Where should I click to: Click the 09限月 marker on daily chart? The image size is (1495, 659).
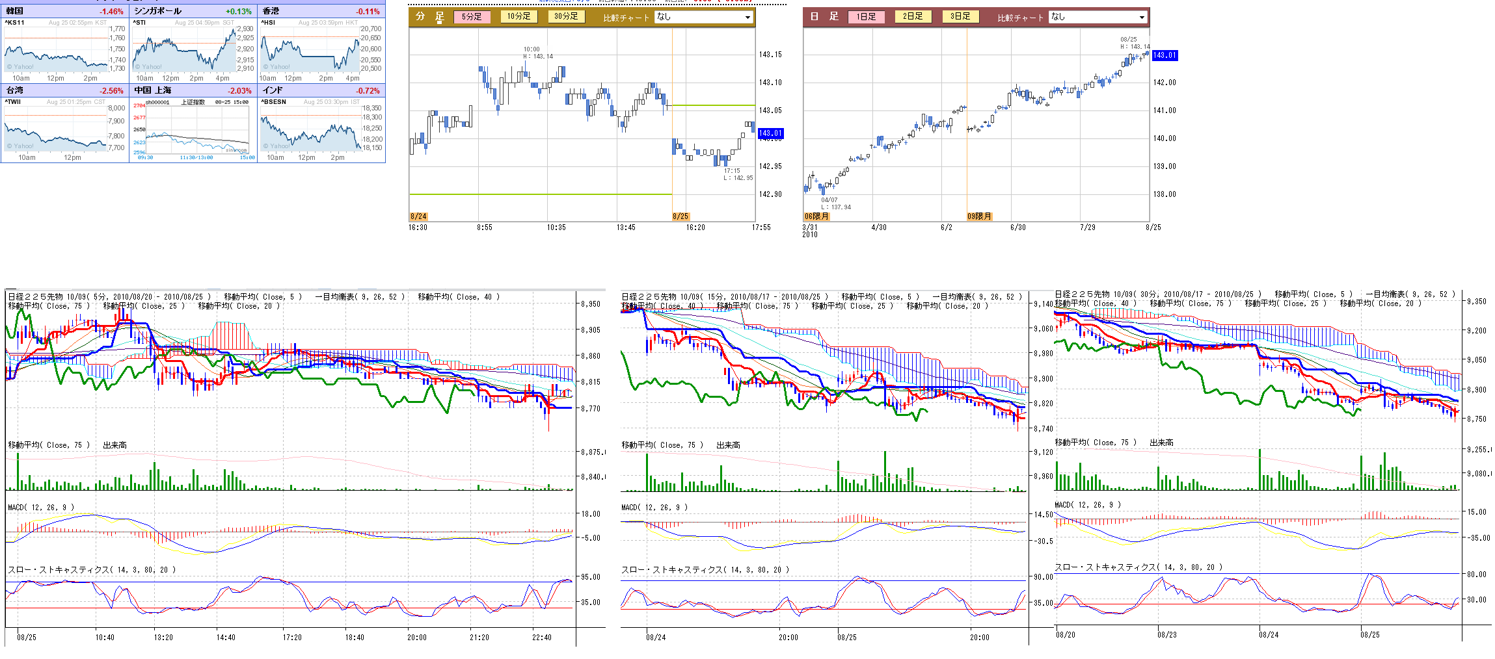point(979,216)
